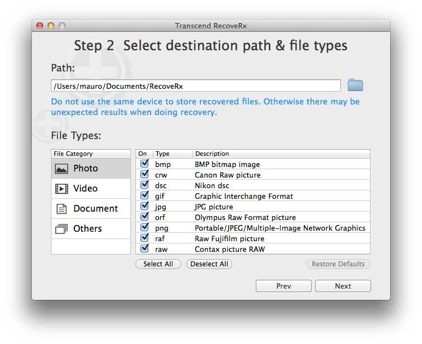
Task: Go to the Next step
Action: [343, 286]
